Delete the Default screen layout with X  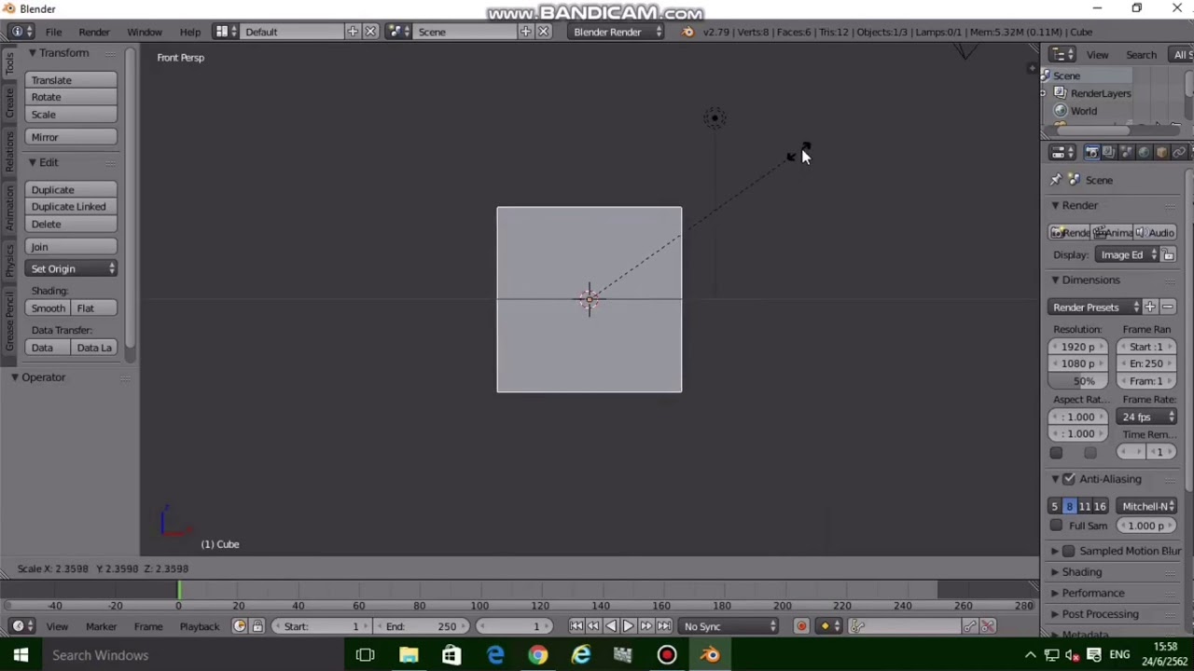click(370, 32)
